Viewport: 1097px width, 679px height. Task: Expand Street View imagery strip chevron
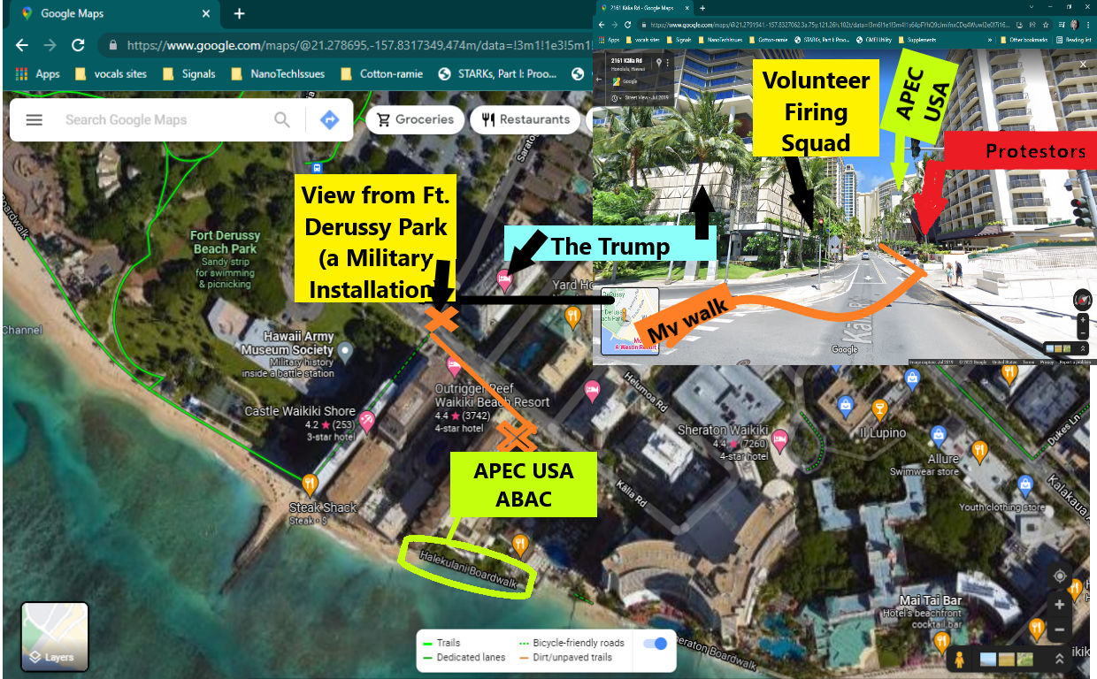[x=1083, y=348]
